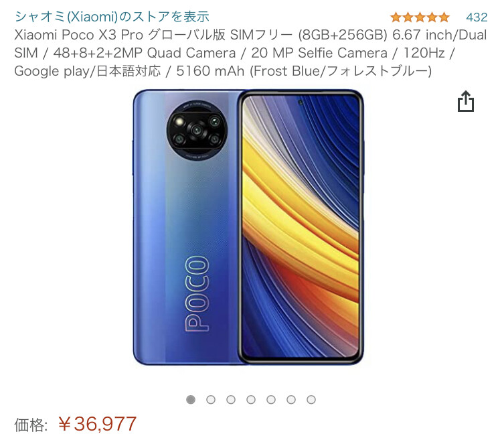Viewport: 502px width, 442px height.
Task: Select the fourth image carousel dot
Action: point(251,400)
